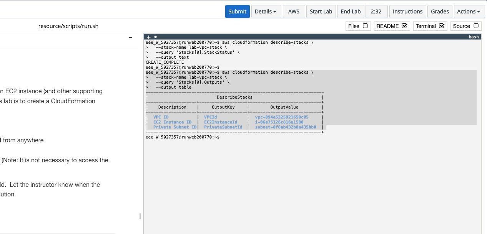
Task: Click the bash label in terminal header
Action: (x=474, y=37)
